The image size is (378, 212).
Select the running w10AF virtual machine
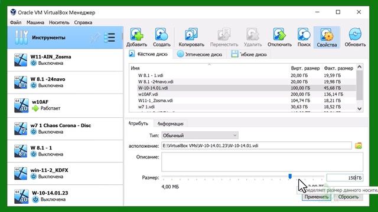[65, 105]
